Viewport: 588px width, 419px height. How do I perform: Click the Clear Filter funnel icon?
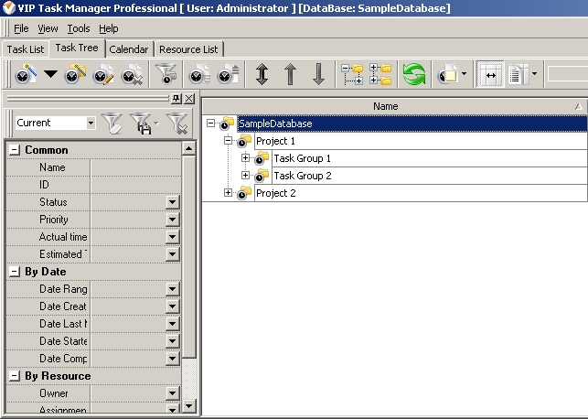177,123
